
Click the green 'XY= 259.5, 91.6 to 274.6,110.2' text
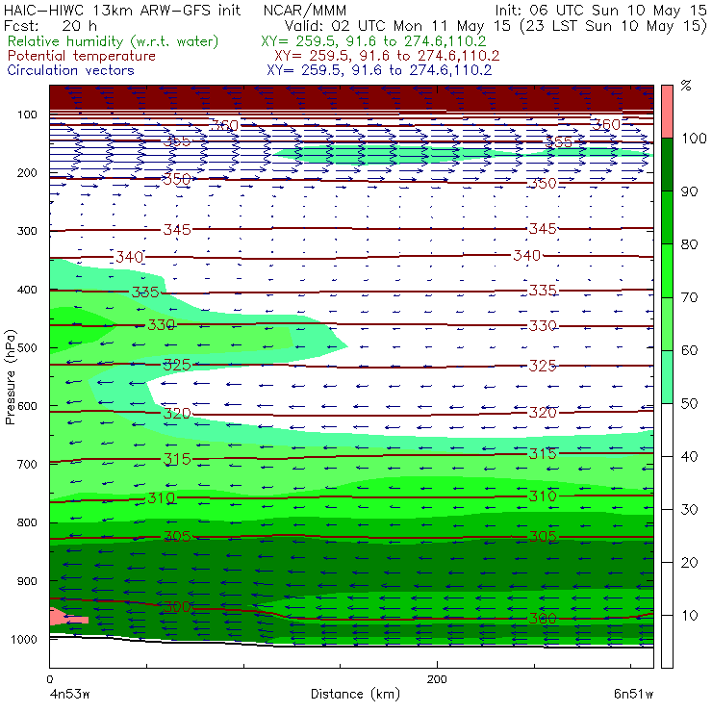pyautogui.click(x=373, y=41)
